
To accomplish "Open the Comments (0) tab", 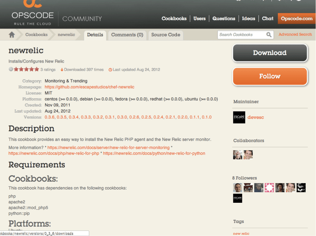I will point(127,35).
